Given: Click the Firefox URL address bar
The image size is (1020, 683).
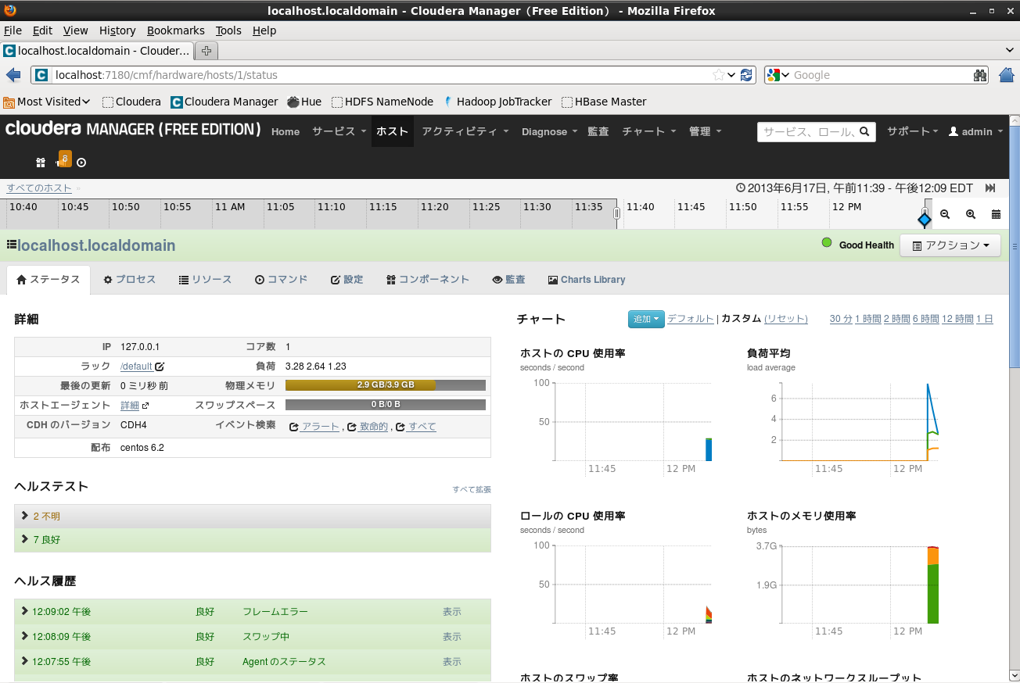Looking at the screenshot, I should 383,75.
